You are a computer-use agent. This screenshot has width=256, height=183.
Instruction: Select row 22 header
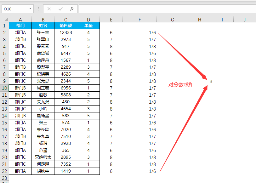(4, 171)
